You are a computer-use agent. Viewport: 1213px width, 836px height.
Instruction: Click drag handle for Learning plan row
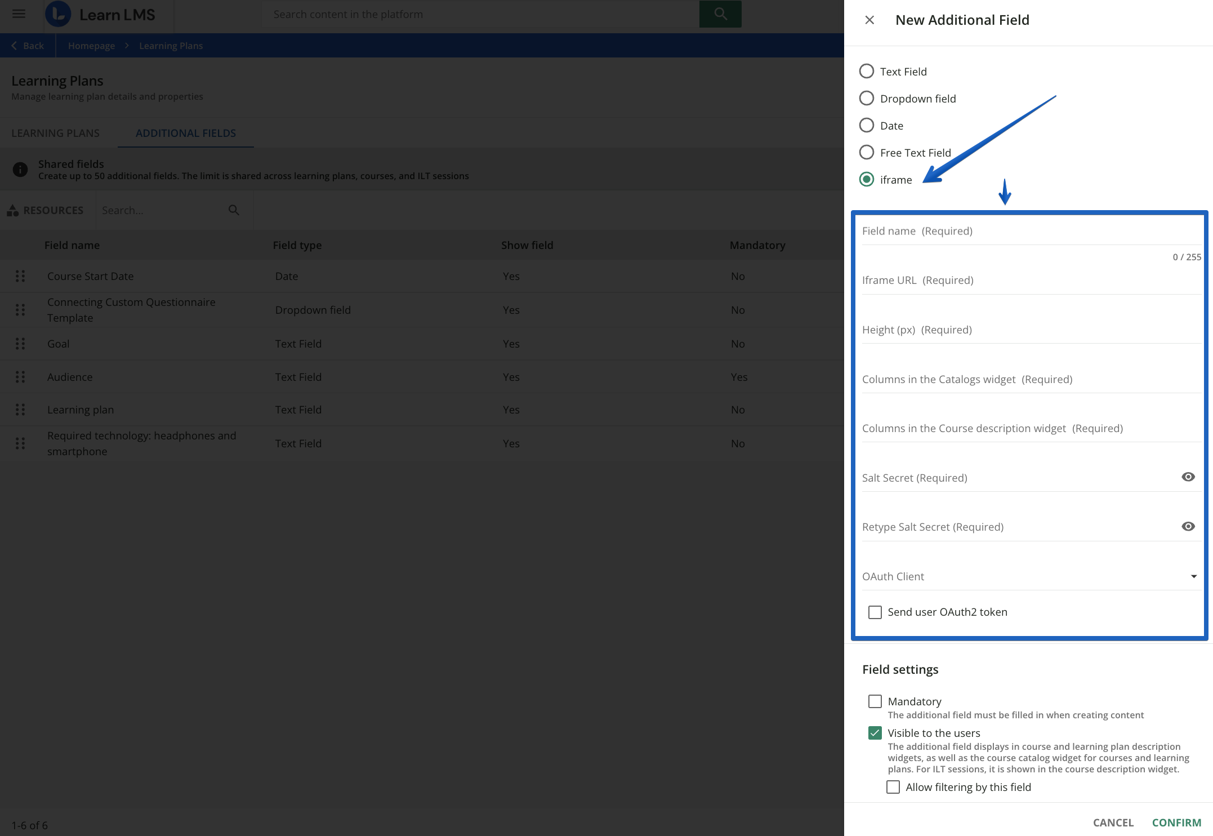tap(20, 410)
